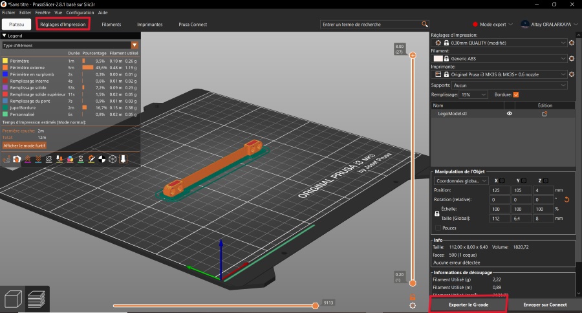The image size is (582, 313).
Task: Toggle travel moves display in legend toolbar
Action: pyautogui.click(x=6, y=159)
